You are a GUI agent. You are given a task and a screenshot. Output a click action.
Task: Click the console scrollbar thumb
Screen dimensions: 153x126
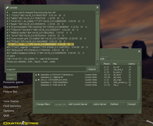click(x=97, y=61)
